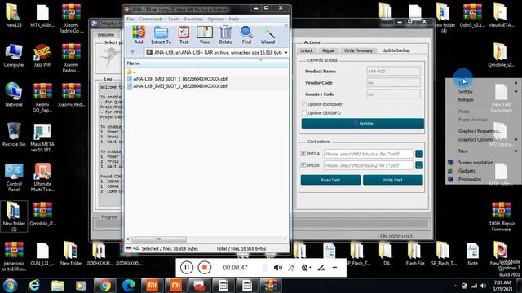Expand the WinRAR address path dropdown
The image size is (522, 293).
285,52
